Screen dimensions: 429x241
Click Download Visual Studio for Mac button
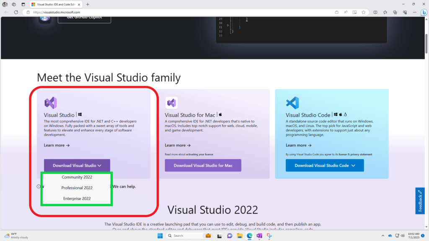pos(203,165)
